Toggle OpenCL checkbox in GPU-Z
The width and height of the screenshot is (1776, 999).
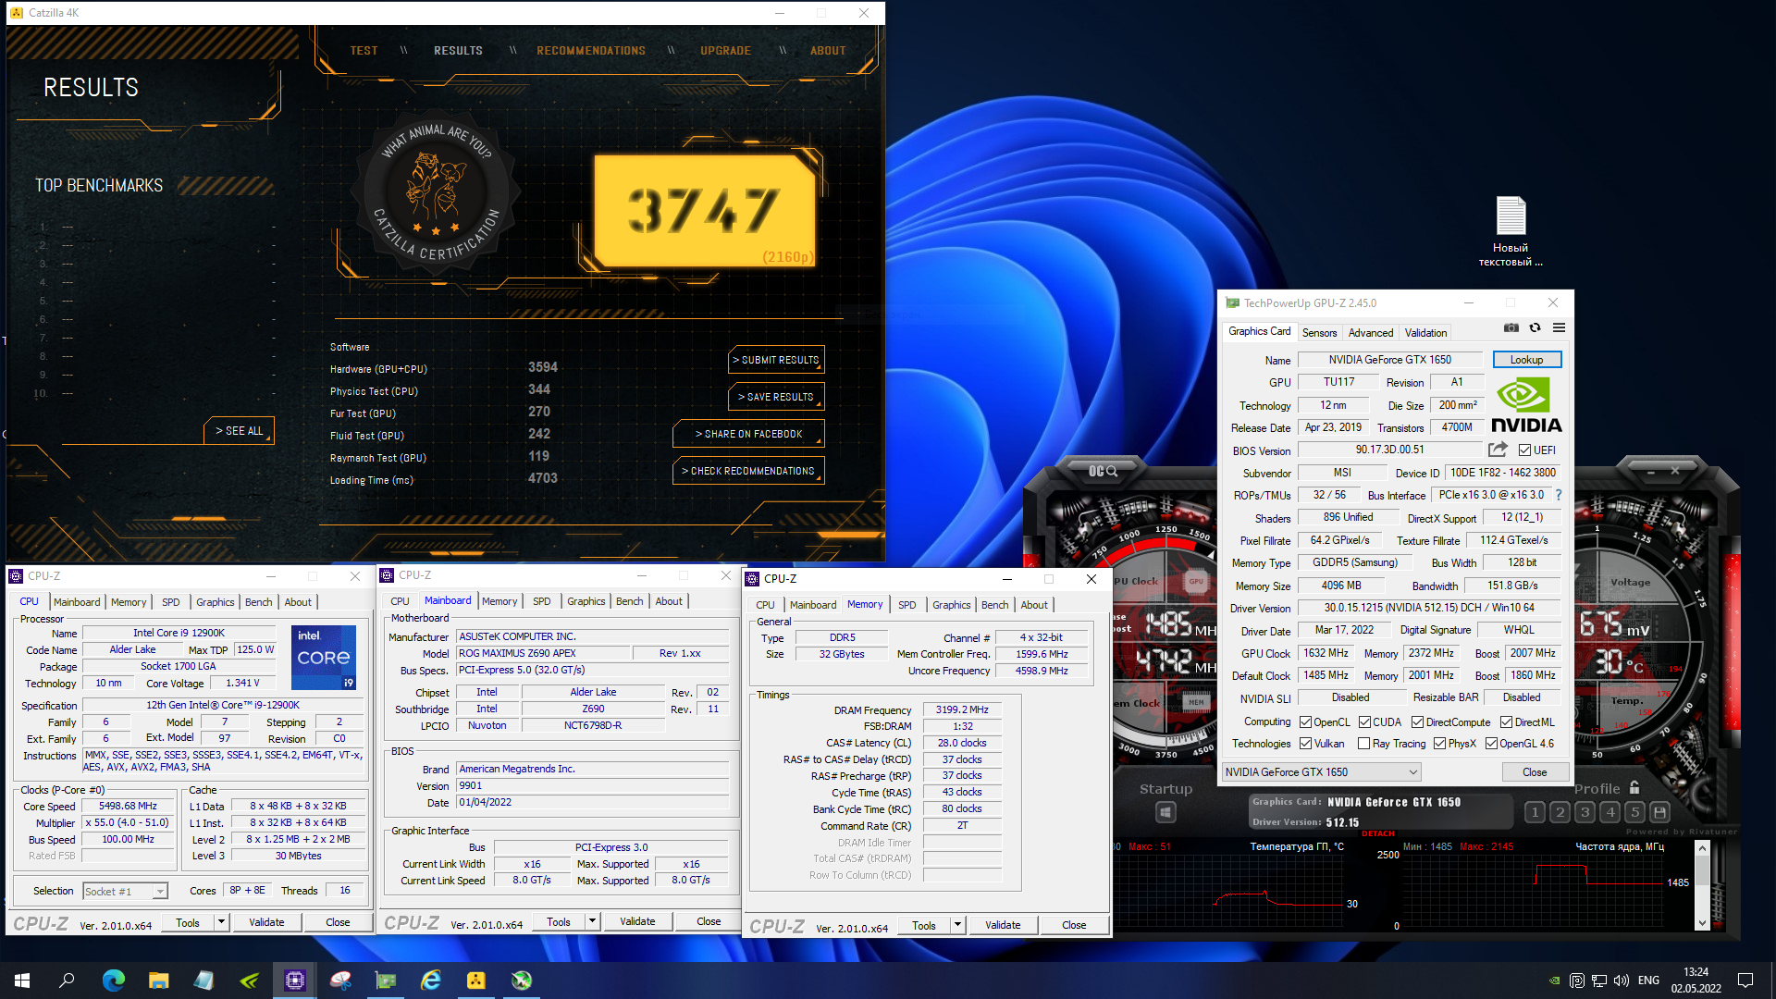point(1305,722)
